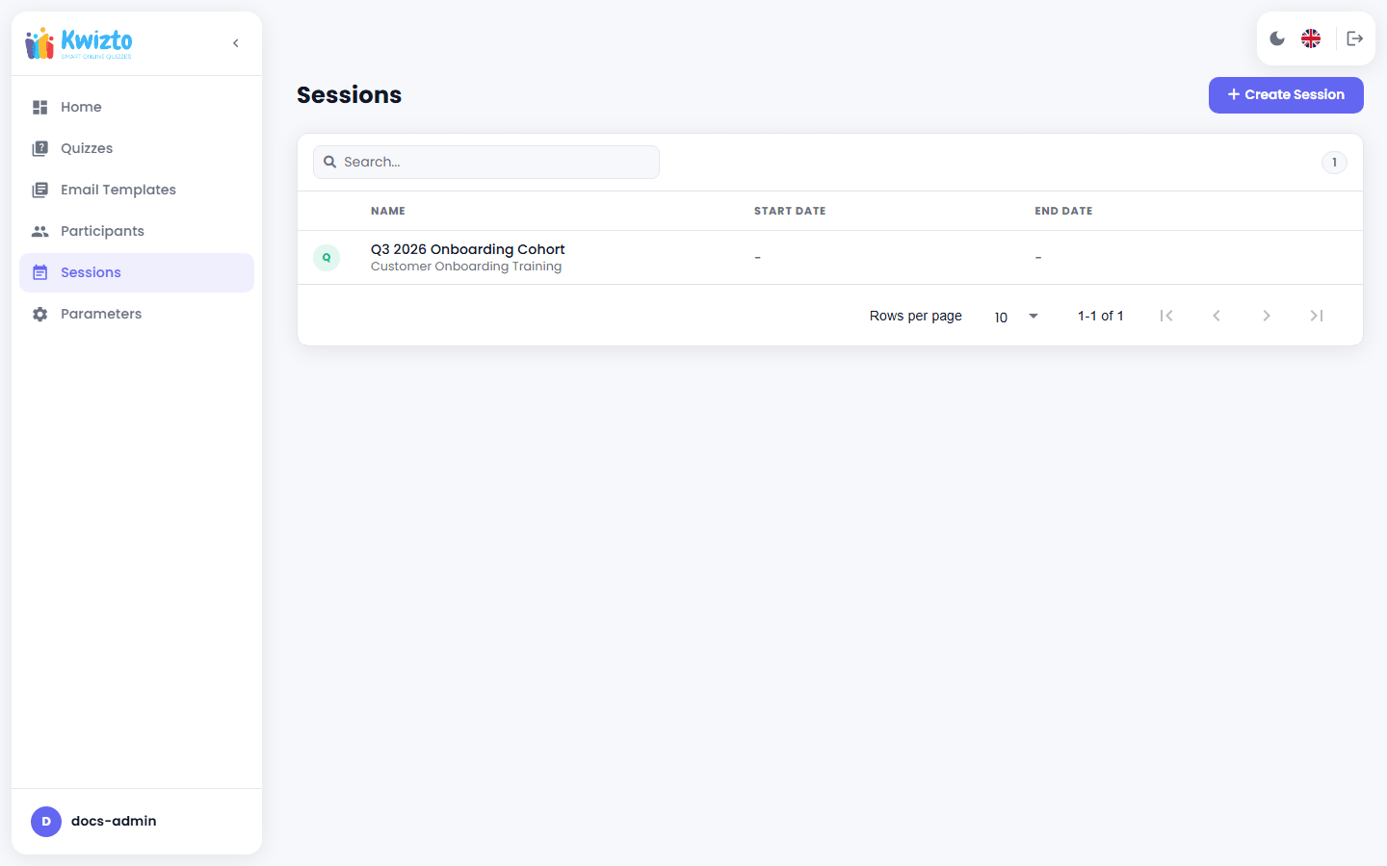Open Email Templates menu item
Image resolution: width=1387 pixels, height=866 pixels.
click(137, 190)
